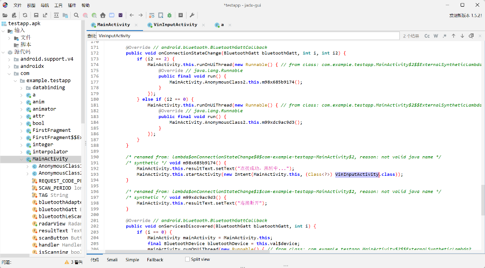Open the log viewer icon
The image size is (485, 268).
tap(181, 15)
